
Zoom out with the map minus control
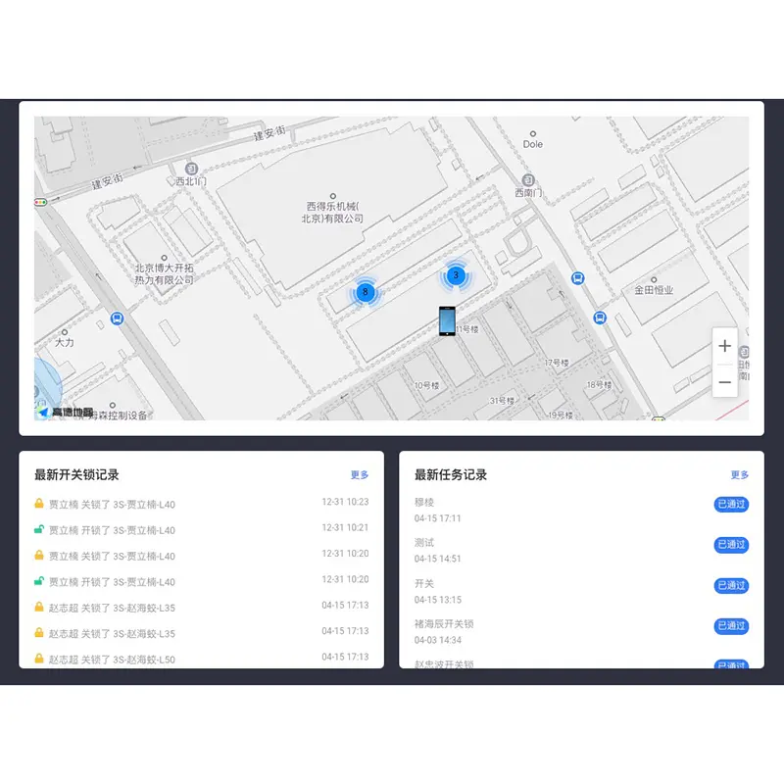(724, 384)
